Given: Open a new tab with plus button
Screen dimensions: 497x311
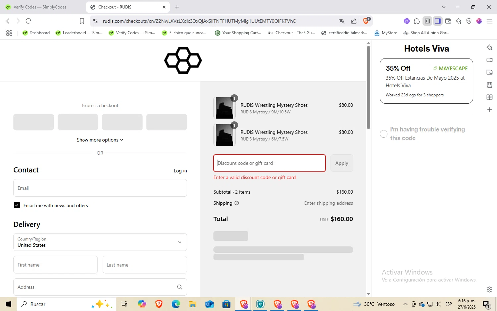Looking at the screenshot, I should (x=177, y=7).
